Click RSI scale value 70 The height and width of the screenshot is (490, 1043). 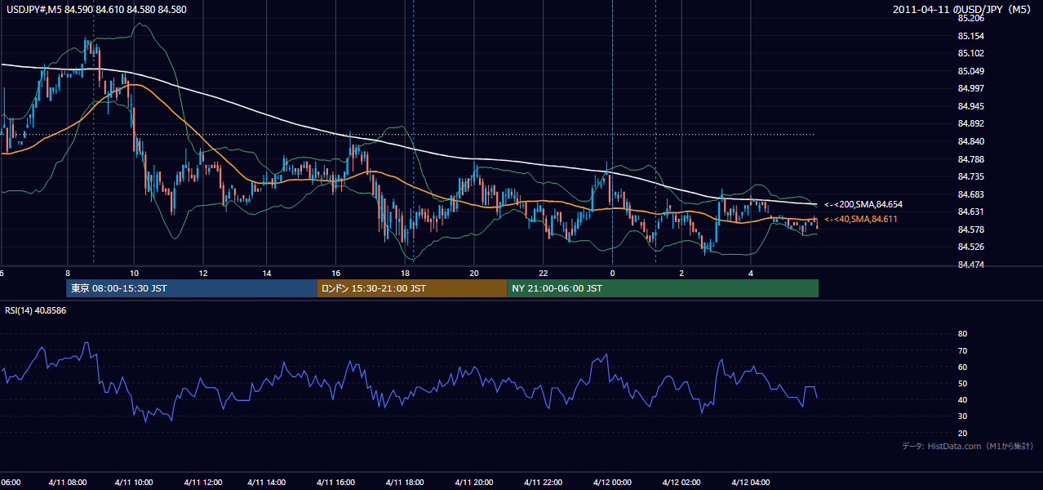963,350
